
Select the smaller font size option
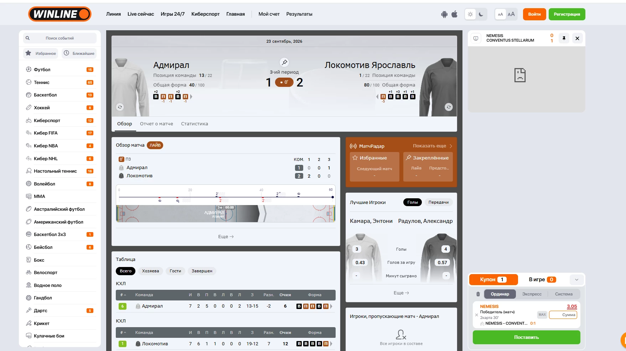coord(501,14)
